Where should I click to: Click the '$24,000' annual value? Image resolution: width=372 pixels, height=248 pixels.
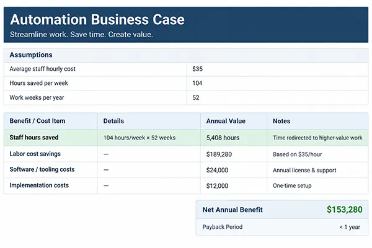coord(217,170)
